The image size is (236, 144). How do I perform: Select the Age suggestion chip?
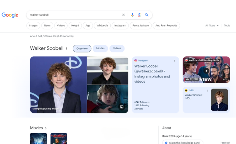88,26
